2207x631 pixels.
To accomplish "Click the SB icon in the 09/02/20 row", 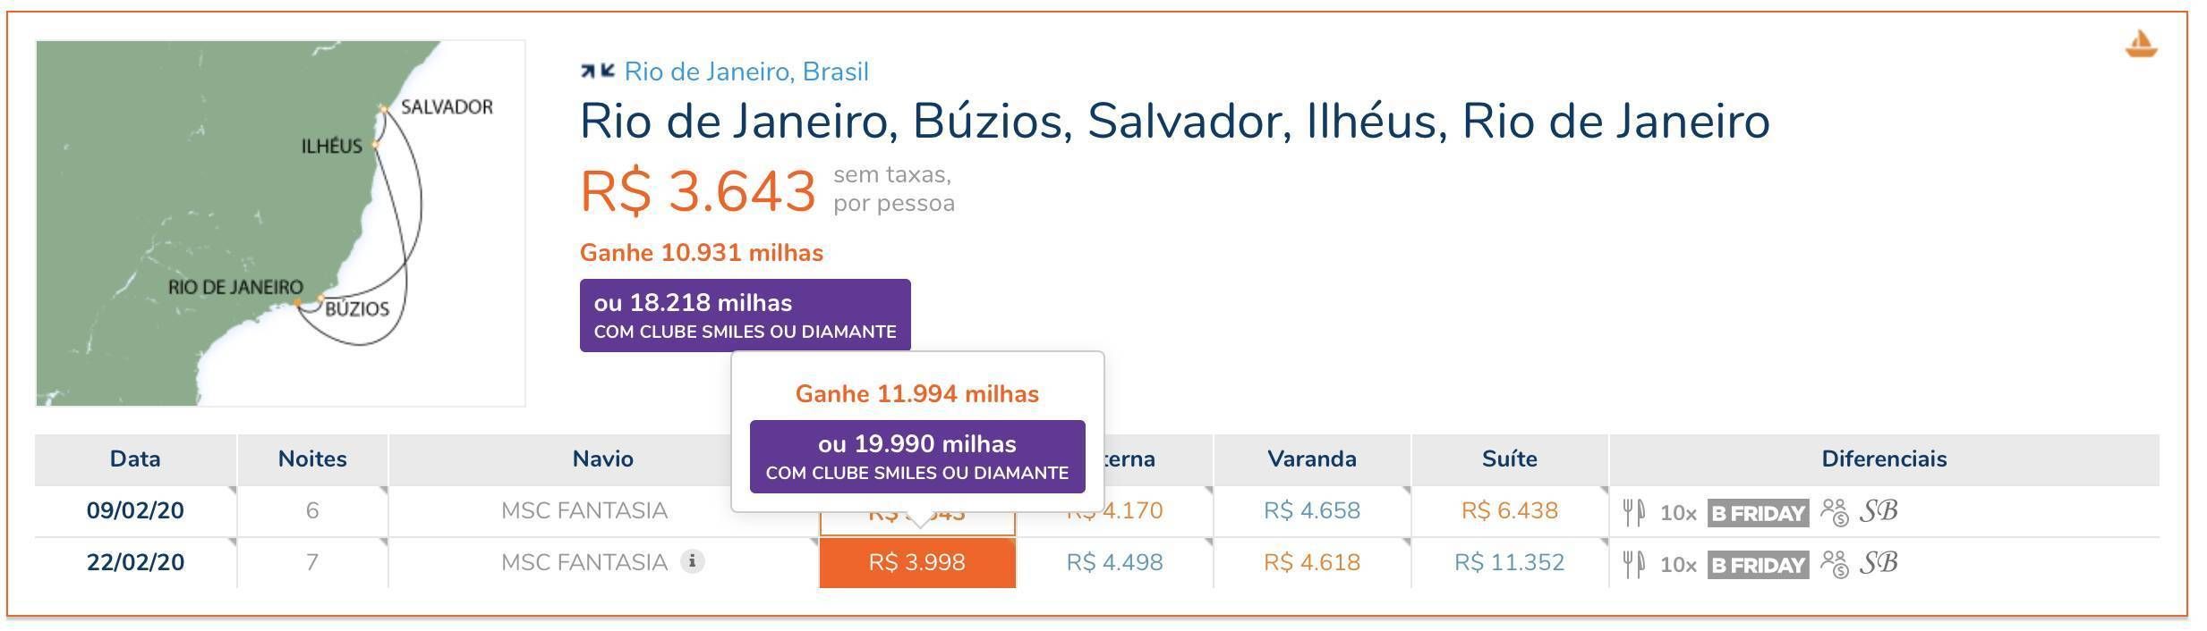I will tap(1879, 511).
